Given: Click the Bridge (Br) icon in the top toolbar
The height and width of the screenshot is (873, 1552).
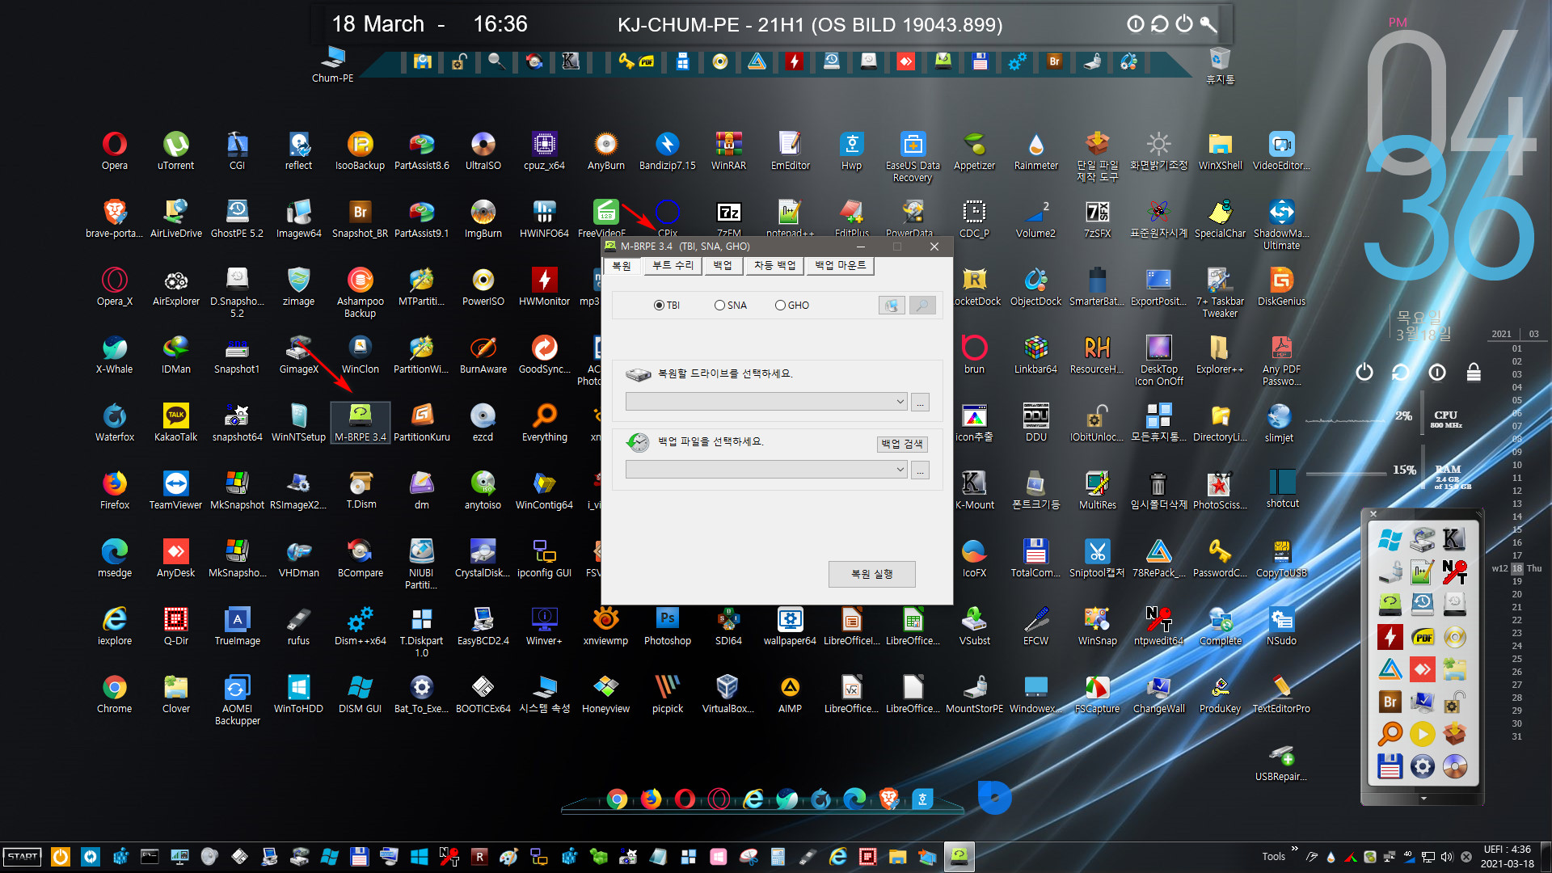Looking at the screenshot, I should (1054, 61).
